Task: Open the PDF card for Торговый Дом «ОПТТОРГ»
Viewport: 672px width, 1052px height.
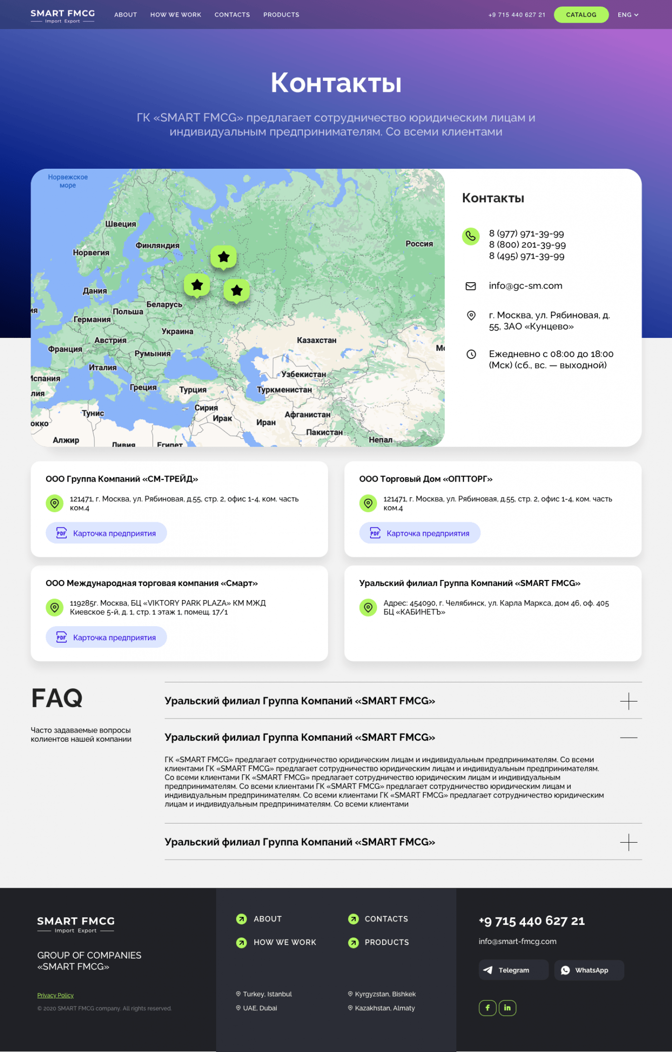Action: click(420, 533)
